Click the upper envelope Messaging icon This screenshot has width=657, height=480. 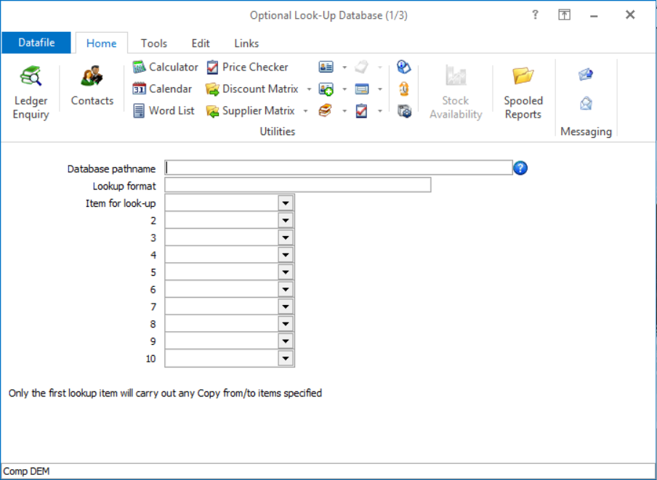pos(586,75)
